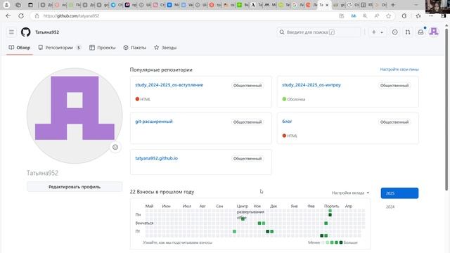Open the user avatar menu in header
The width and height of the screenshot is (450, 253).
click(x=434, y=32)
